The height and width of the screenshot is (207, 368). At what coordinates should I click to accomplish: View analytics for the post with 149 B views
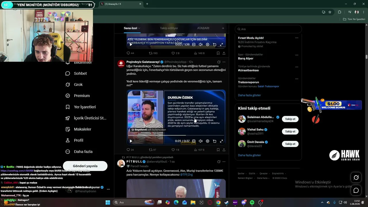pos(199,53)
